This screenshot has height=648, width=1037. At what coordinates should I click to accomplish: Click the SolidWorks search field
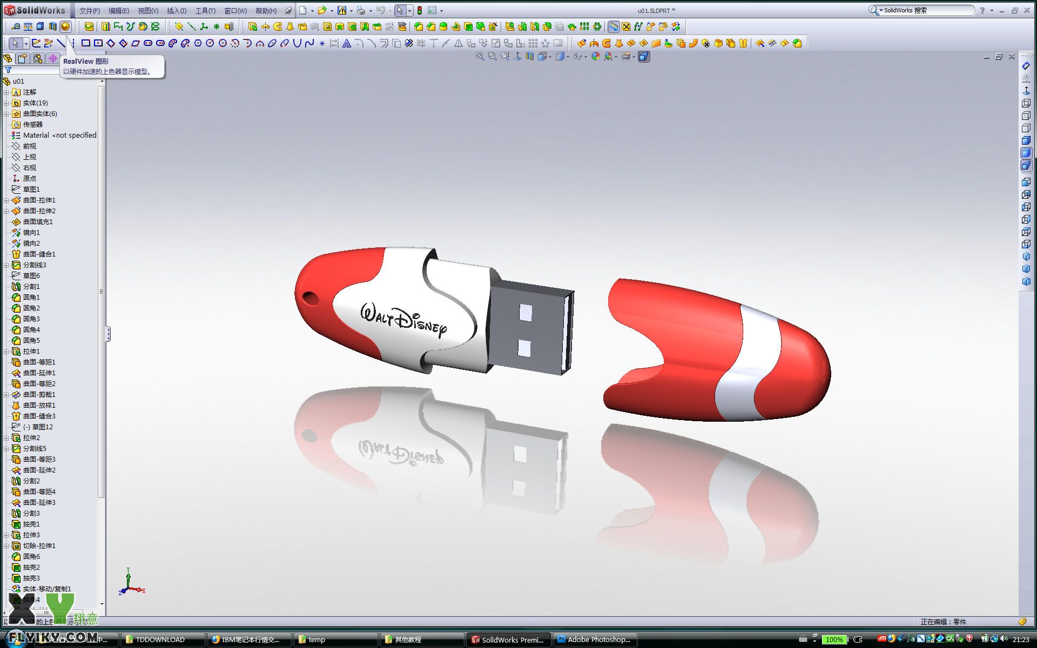point(928,10)
